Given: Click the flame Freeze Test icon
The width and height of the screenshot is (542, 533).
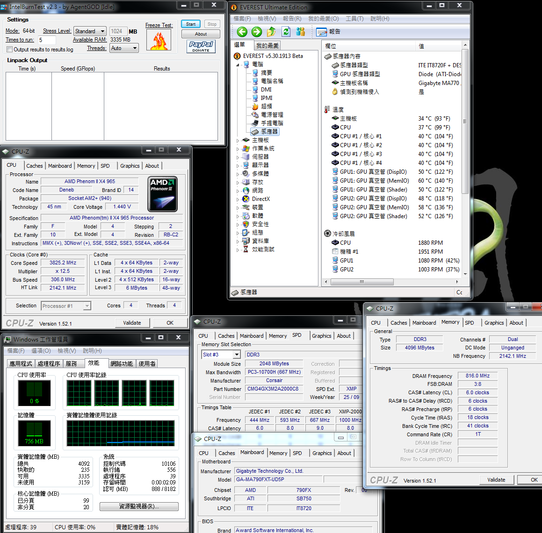Looking at the screenshot, I should pyautogui.click(x=159, y=41).
